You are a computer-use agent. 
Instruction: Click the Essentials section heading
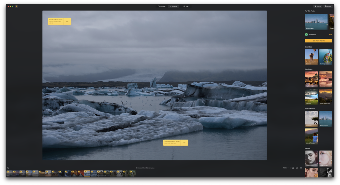[308, 47]
